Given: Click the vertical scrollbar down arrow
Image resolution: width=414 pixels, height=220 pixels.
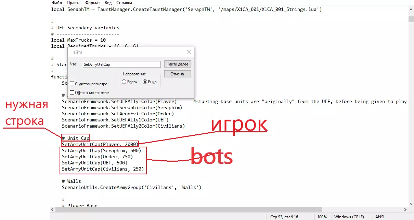Looking at the screenshot, I should click(x=411, y=204).
